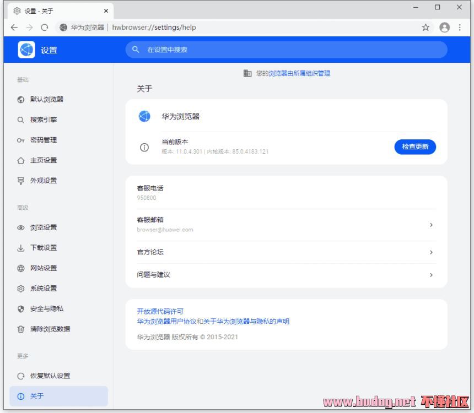This screenshot has width=474, height=413.
Task: Expand the 官方论坛 row chevron
Action: (x=431, y=252)
